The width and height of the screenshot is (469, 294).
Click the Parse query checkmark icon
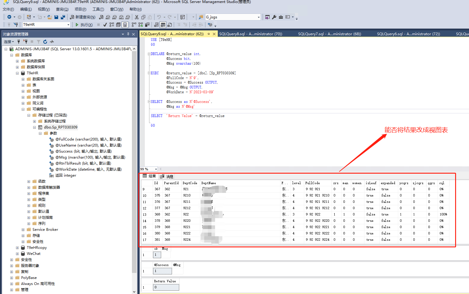click(x=105, y=25)
